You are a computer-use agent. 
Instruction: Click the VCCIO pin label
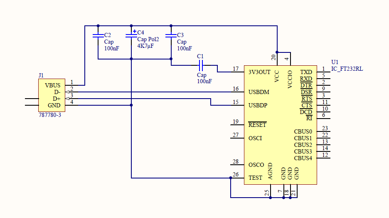pyautogui.click(x=290, y=79)
